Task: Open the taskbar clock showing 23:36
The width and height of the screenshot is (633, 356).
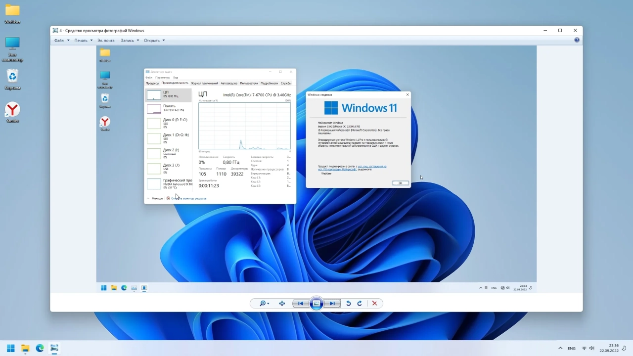Action: point(609,348)
